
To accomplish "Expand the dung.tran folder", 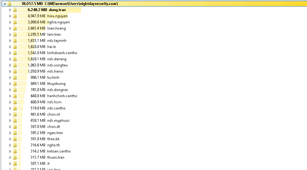I will (x=10, y=10).
